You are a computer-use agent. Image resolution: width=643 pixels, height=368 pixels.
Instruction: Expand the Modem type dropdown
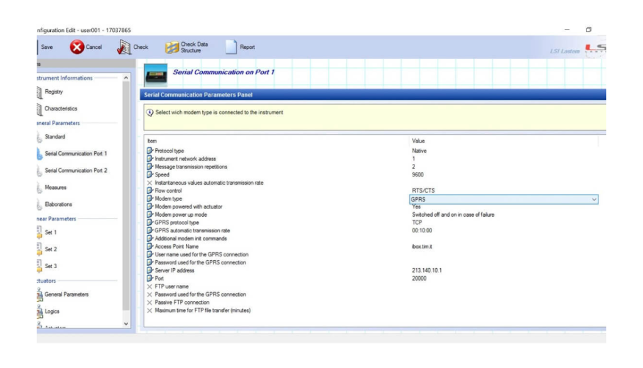[593, 199]
